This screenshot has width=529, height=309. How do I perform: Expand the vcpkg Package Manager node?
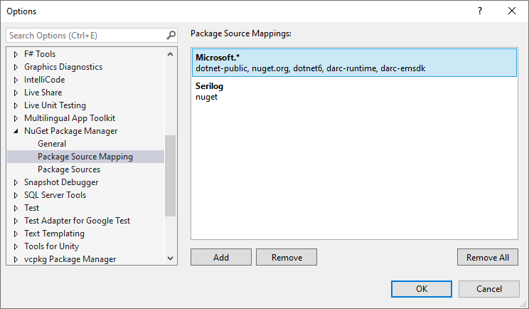(16, 260)
